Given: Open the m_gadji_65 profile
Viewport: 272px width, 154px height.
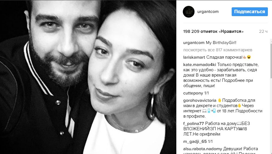Looking at the screenshot, I should pyautogui.click(x=195, y=142).
